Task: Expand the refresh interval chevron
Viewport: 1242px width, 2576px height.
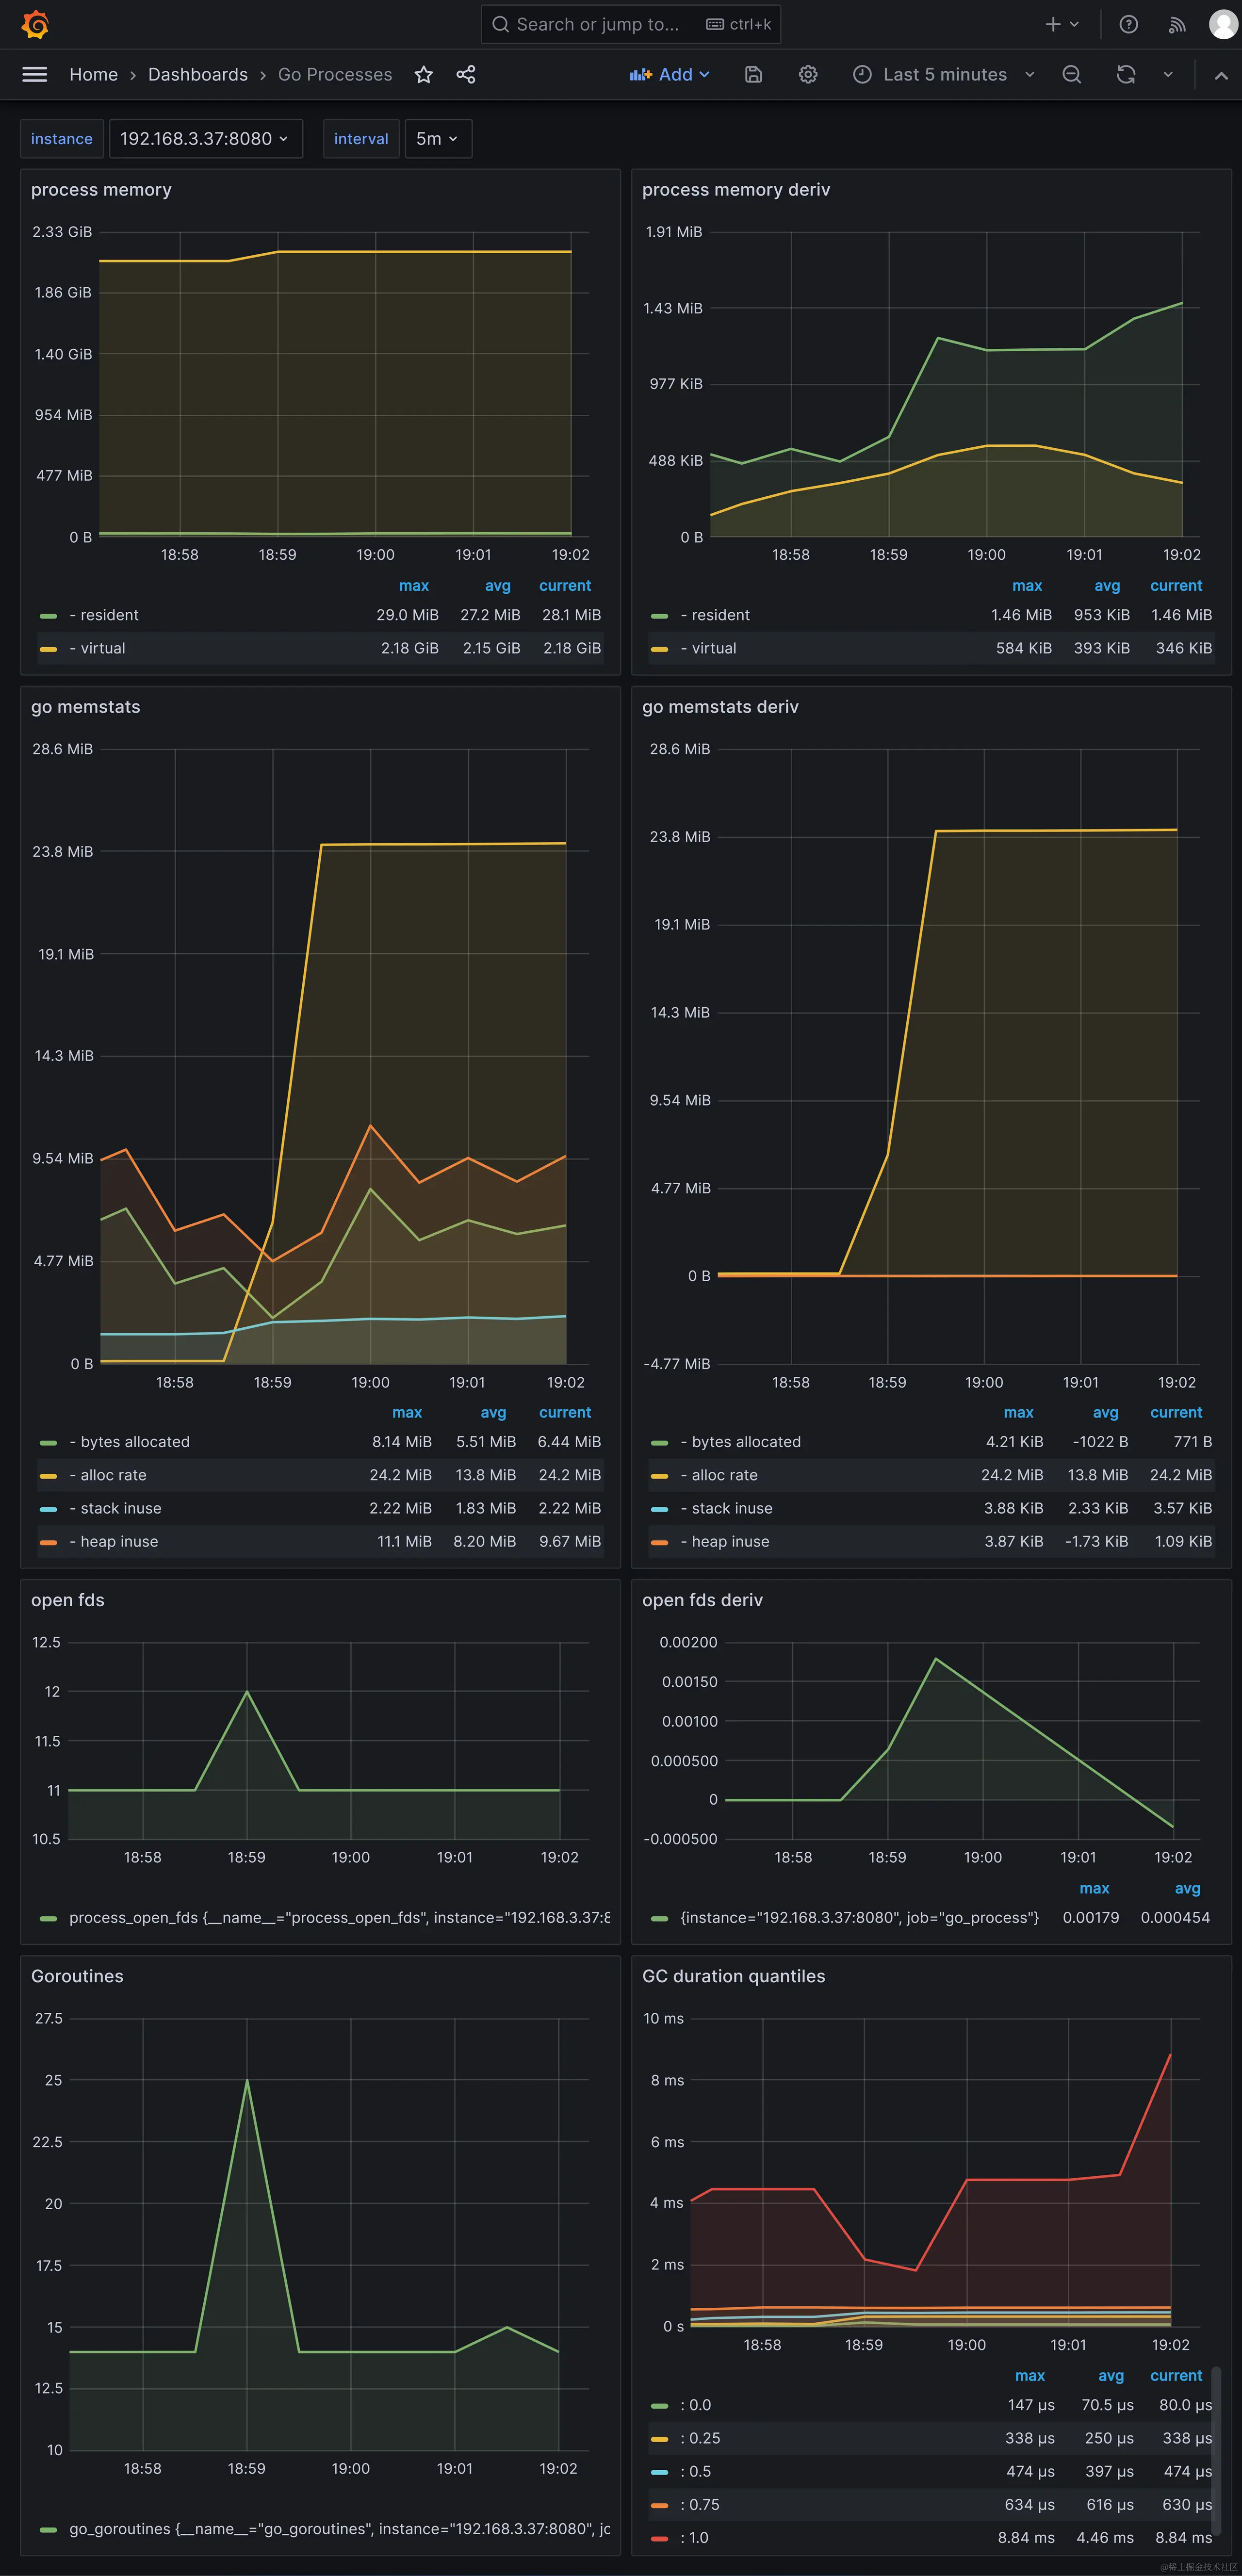Action: pos(1168,74)
